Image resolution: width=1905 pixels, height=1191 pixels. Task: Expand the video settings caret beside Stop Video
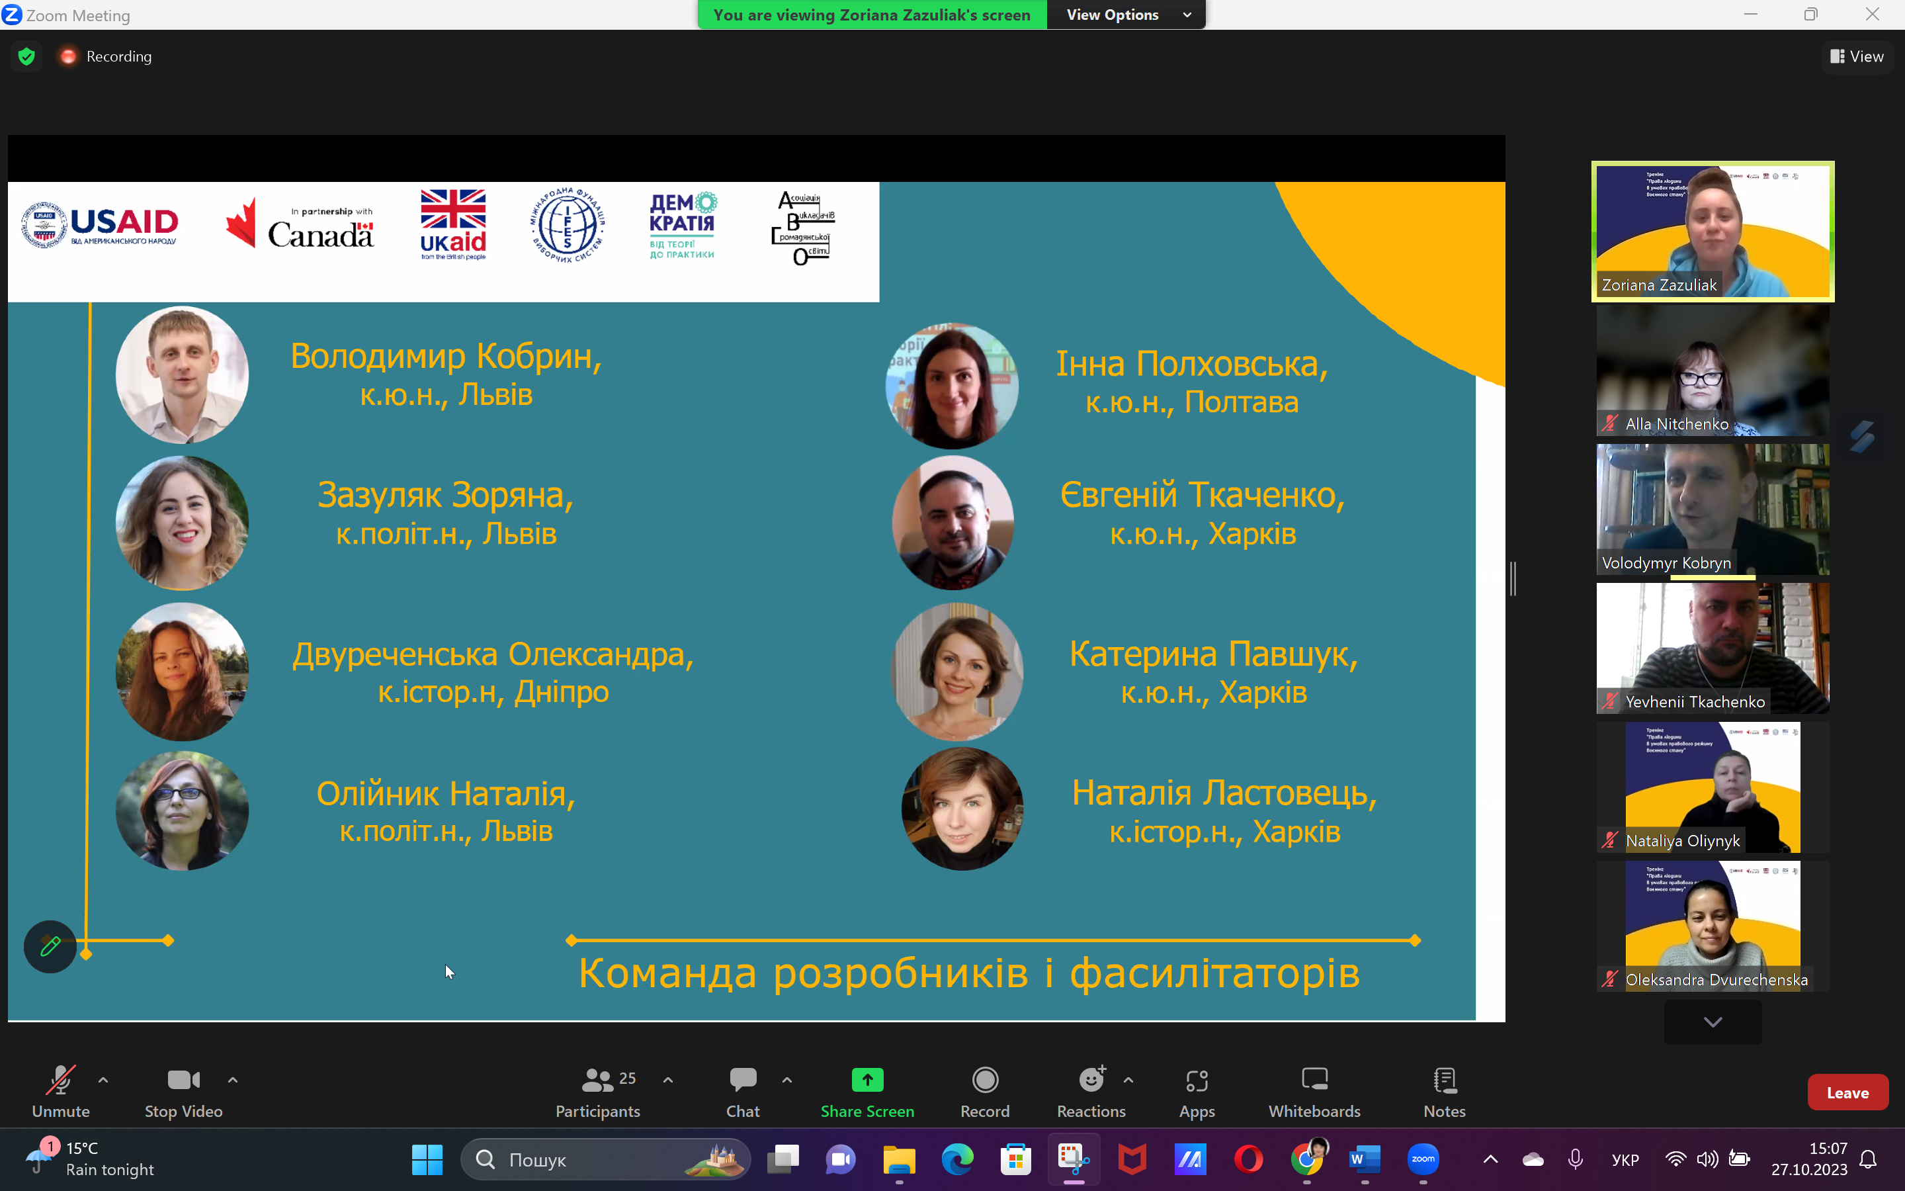pyautogui.click(x=232, y=1079)
